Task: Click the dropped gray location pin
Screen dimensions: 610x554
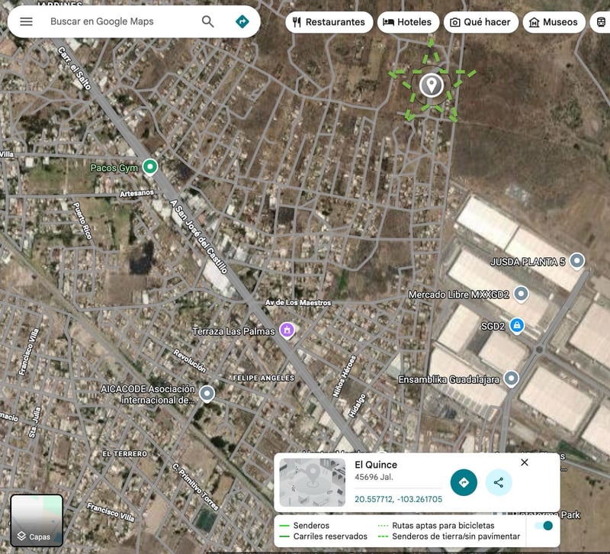Action: pyautogui.click(x=431, y=85)
